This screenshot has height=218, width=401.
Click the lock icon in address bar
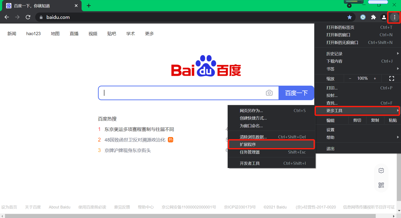(x=41, y=17)
